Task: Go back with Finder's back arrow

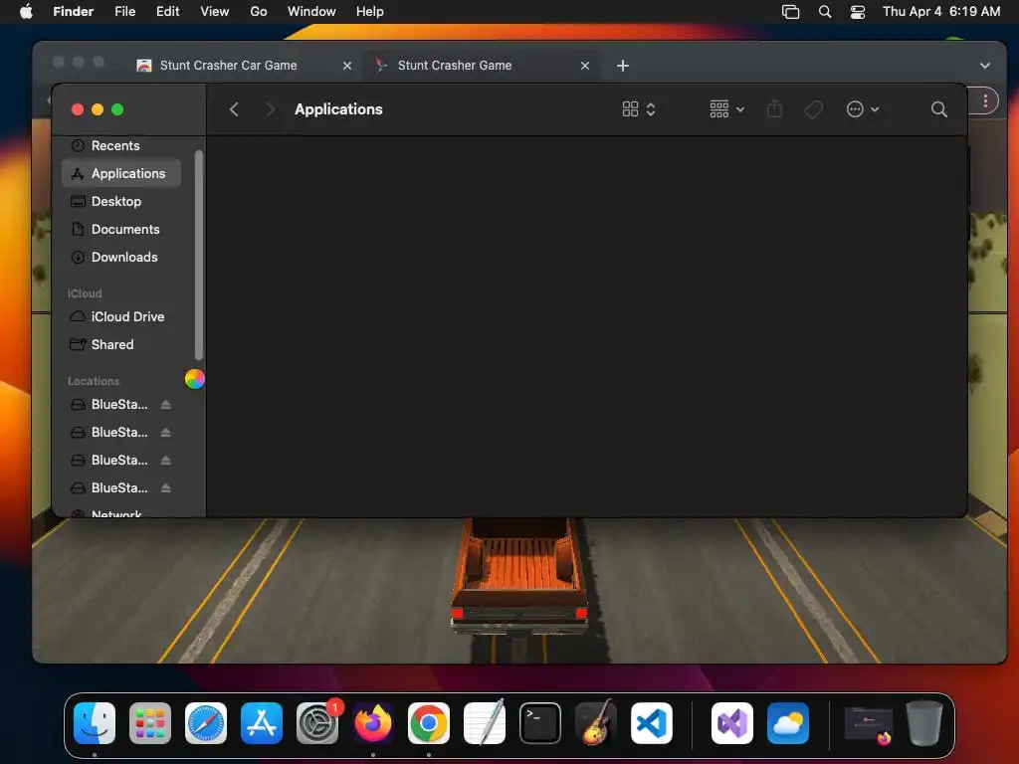Action: tap(234, 109)
